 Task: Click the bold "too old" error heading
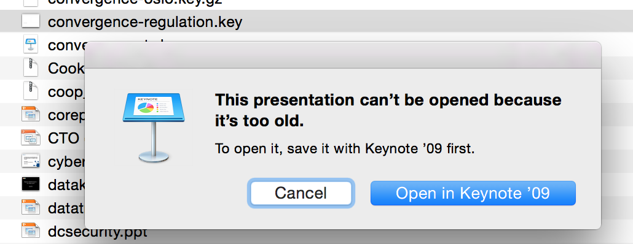(x=388, y=110)
